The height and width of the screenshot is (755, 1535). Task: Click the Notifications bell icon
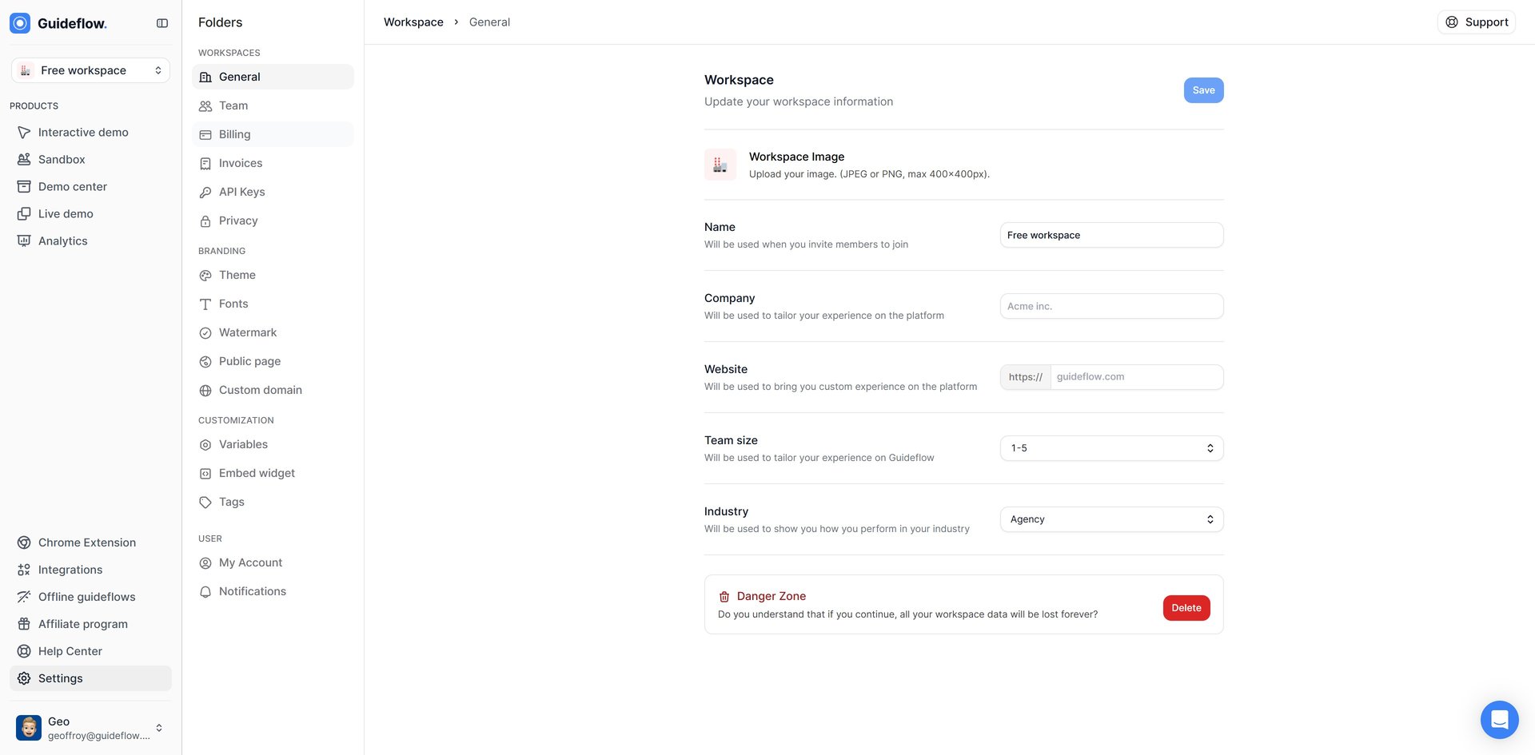205,592
